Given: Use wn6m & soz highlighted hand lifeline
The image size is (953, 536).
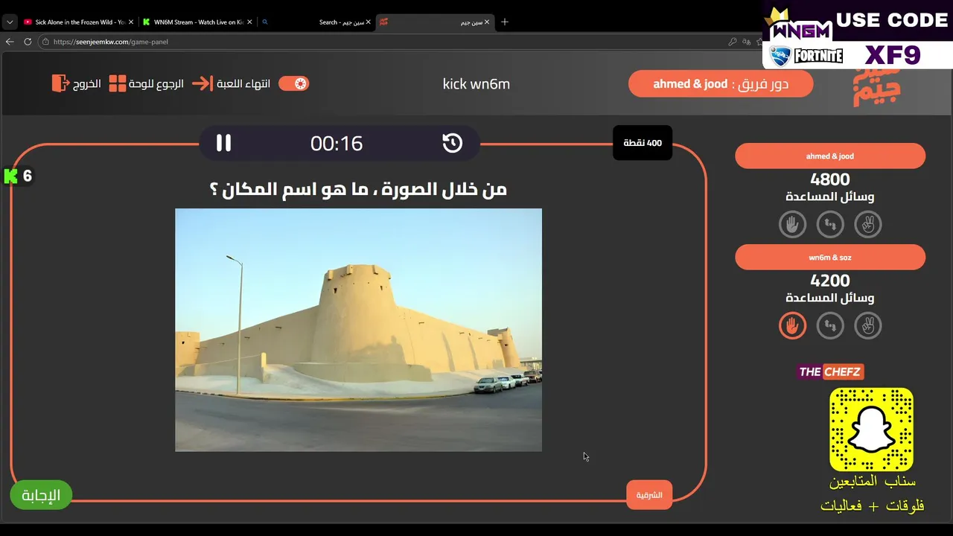Looking at the screenshot, I should (792, 325).
